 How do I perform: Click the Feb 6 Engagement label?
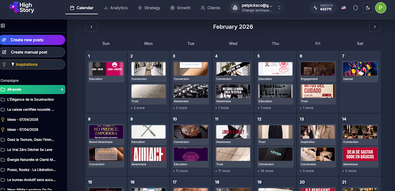tap(309, 79)
